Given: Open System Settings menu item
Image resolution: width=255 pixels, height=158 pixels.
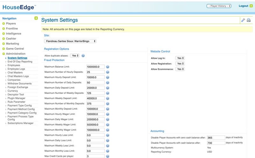Looking at the screenshot, I should click(18, 58).
